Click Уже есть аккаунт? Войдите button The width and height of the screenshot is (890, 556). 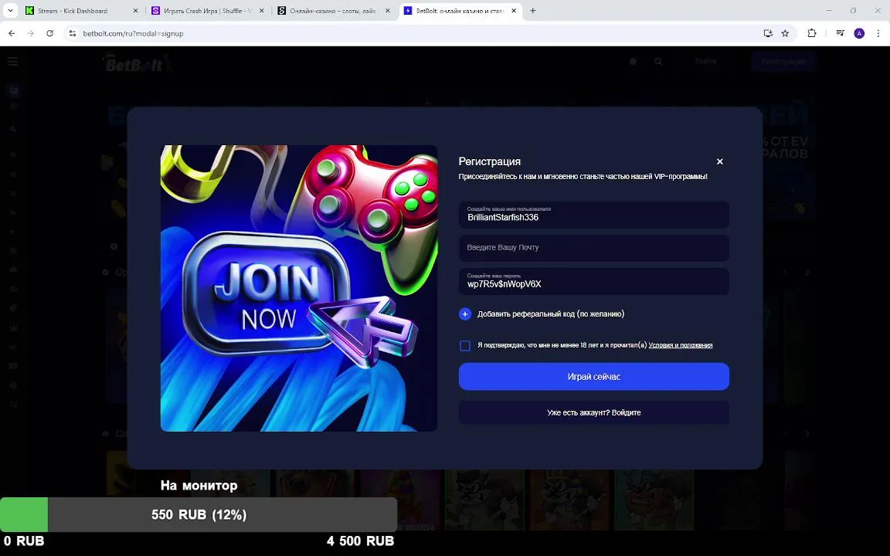click(x=593, y=412)
